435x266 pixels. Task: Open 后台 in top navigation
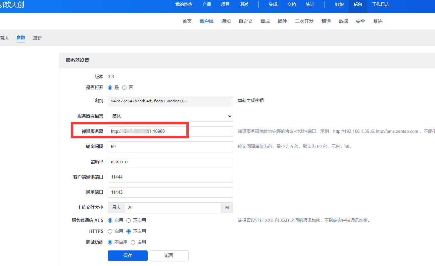coord(358,5)
